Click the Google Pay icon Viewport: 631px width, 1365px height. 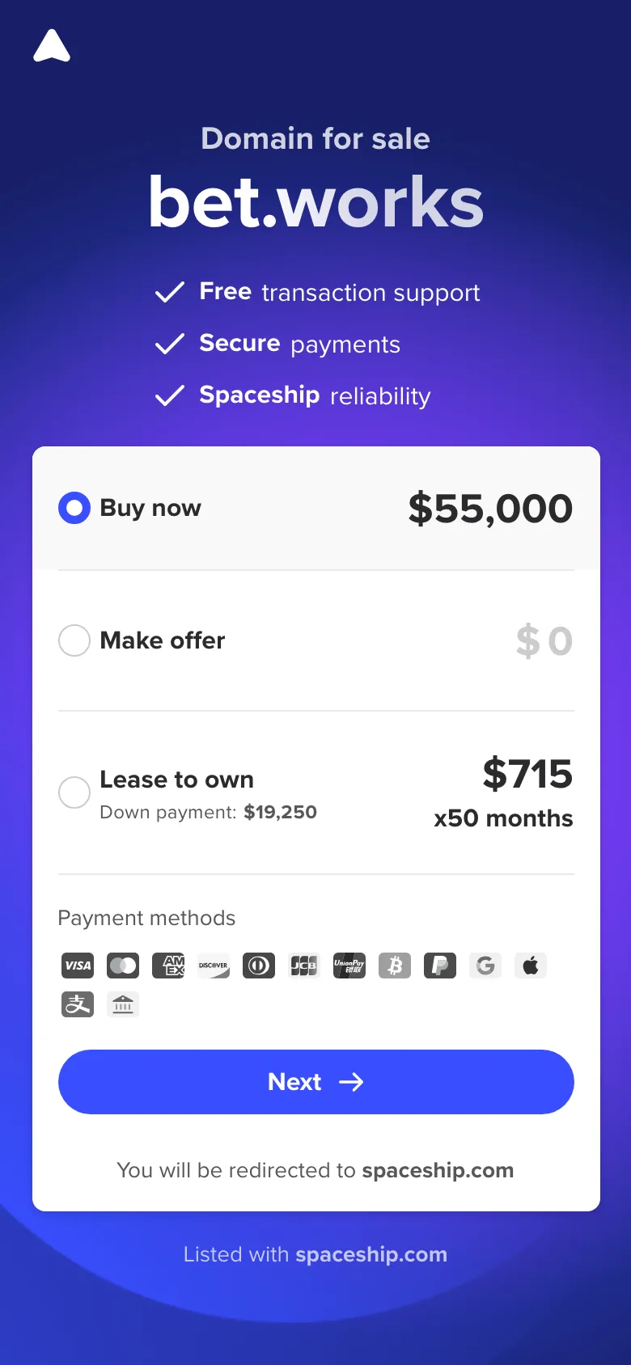pos(485,966)
